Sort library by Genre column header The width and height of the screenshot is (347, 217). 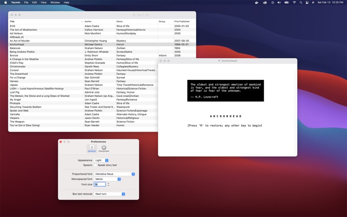(x=137, y=21)
